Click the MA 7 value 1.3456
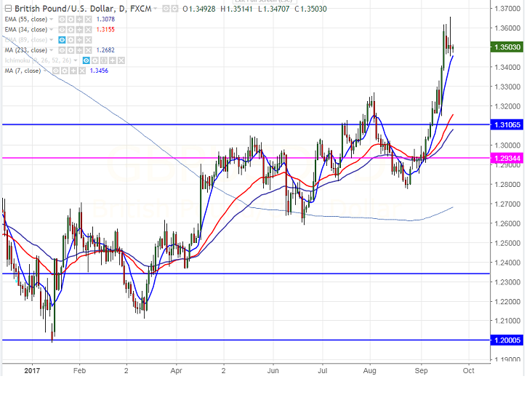527x395 pixels. pos(99,71)
